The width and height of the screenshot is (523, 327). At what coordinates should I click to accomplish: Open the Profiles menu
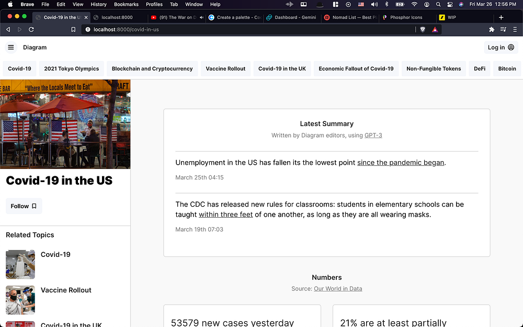(x=154, y=4)
